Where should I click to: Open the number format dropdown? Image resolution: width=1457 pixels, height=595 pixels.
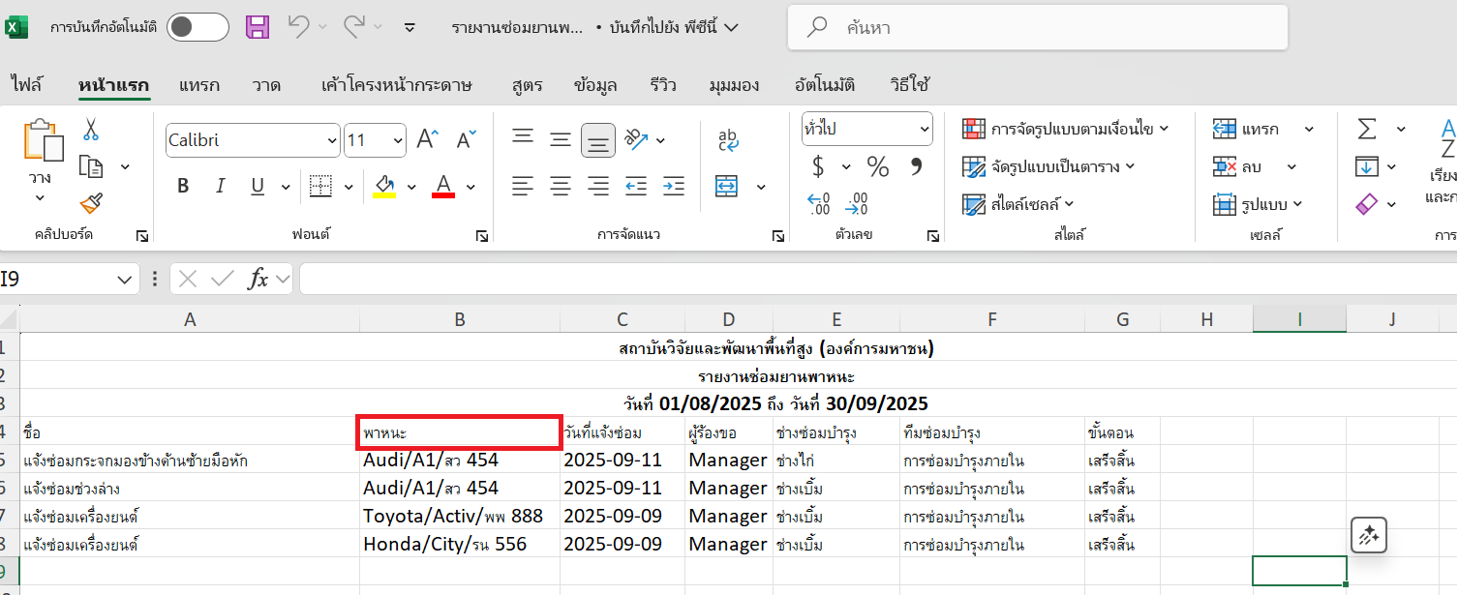(923, 129)
